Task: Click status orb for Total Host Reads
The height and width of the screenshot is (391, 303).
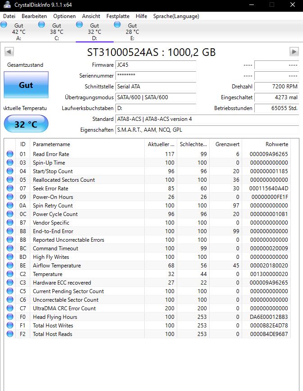Action: click(10, 334)
